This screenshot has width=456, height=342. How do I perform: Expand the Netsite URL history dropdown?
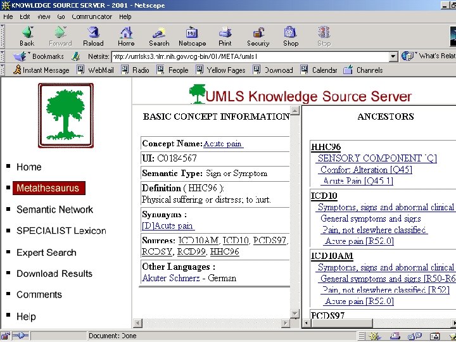coord(393,56)
